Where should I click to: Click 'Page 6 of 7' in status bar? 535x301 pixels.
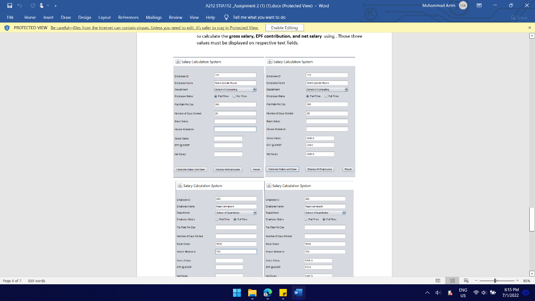coord(12,281)
